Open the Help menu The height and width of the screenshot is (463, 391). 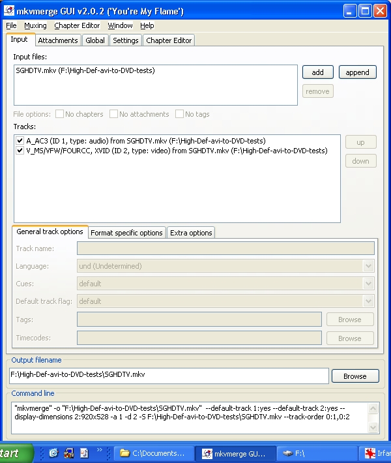[x=147, y=25]
